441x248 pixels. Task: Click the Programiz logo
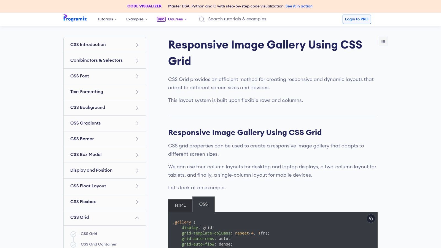click(75, 18)
